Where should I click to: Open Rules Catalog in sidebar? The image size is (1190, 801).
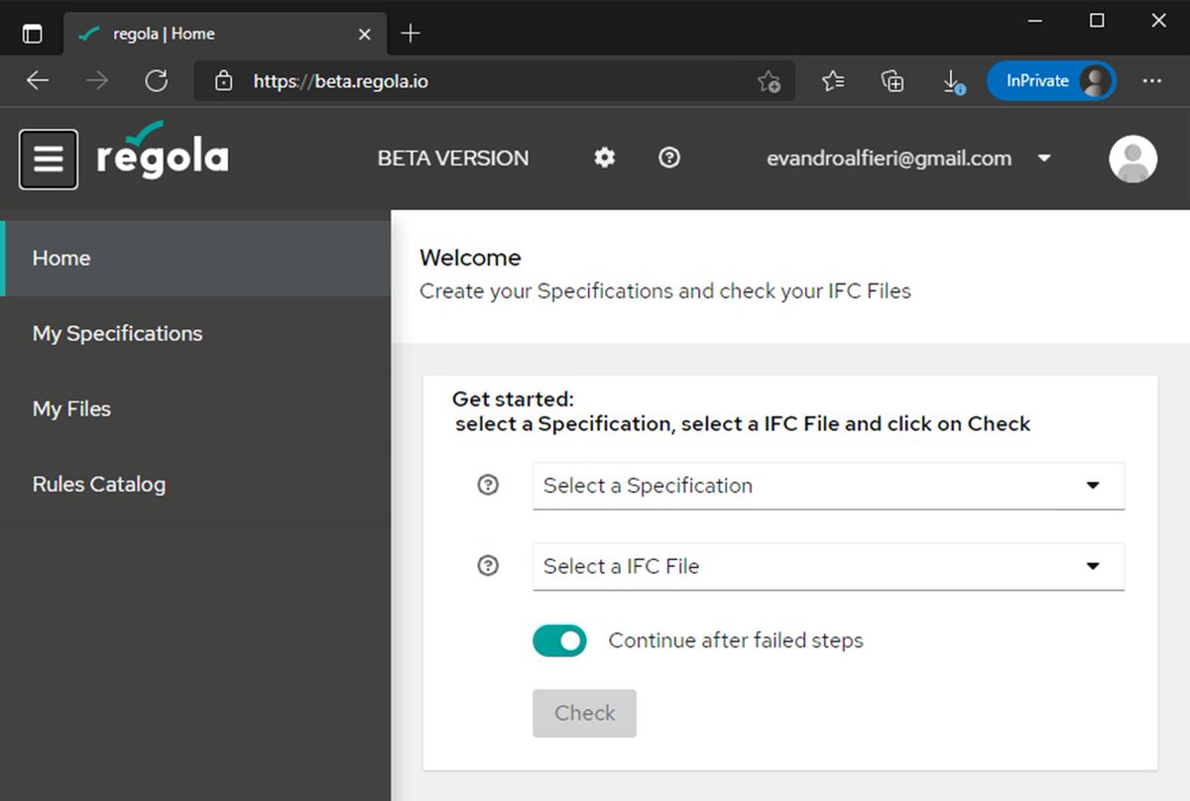pyautogui.click(x=195, y=484)
